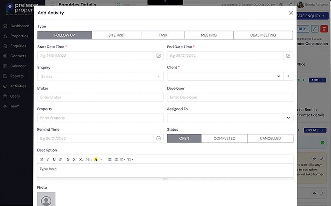Set status to Cancelled
This screenshot has height=206, width=331.
tap(270, 138)
